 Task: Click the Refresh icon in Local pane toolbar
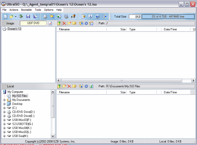91,86
